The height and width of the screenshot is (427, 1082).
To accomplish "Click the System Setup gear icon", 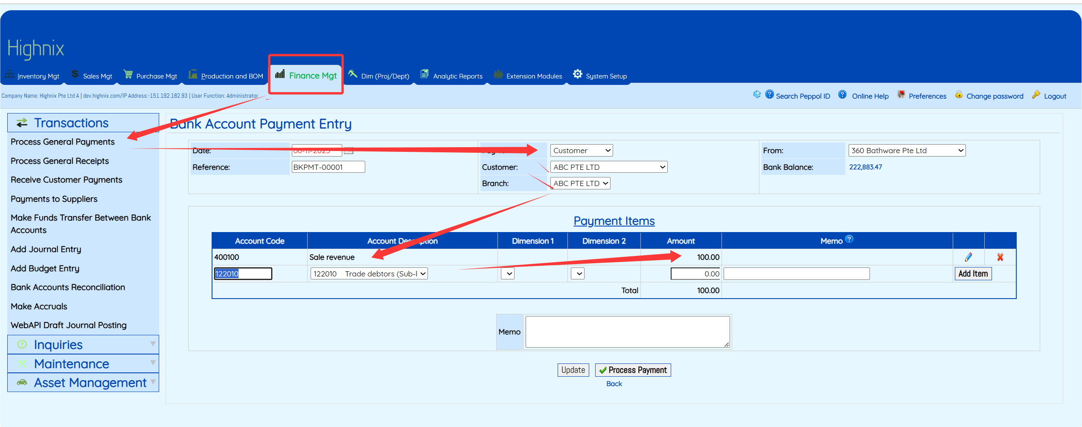I will point(577,74).
